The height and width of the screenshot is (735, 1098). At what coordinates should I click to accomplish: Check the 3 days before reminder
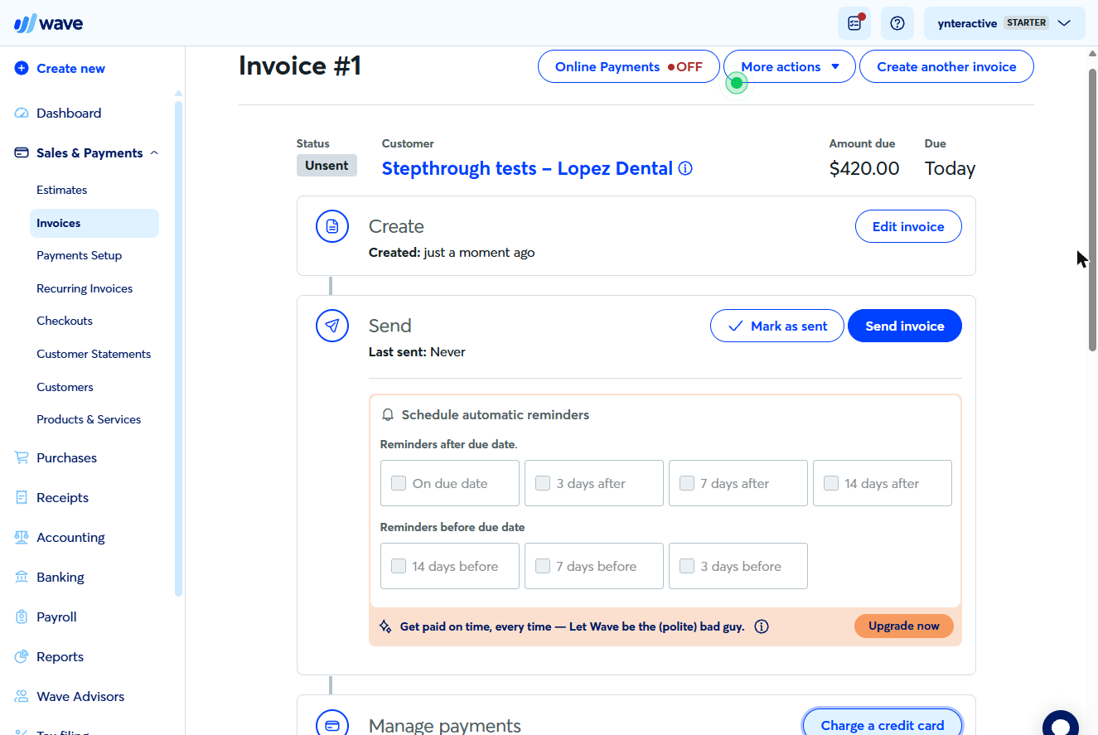point(687,566)
